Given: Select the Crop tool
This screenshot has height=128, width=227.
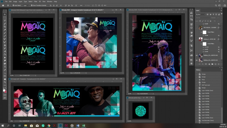Looking at the screenshot, I should (x=5, y=27).
